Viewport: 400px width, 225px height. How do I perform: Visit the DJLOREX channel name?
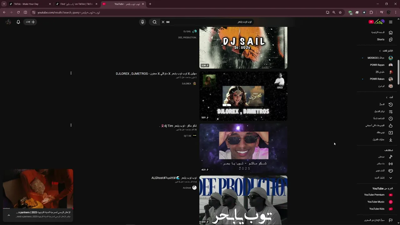[x=186, y=84]
